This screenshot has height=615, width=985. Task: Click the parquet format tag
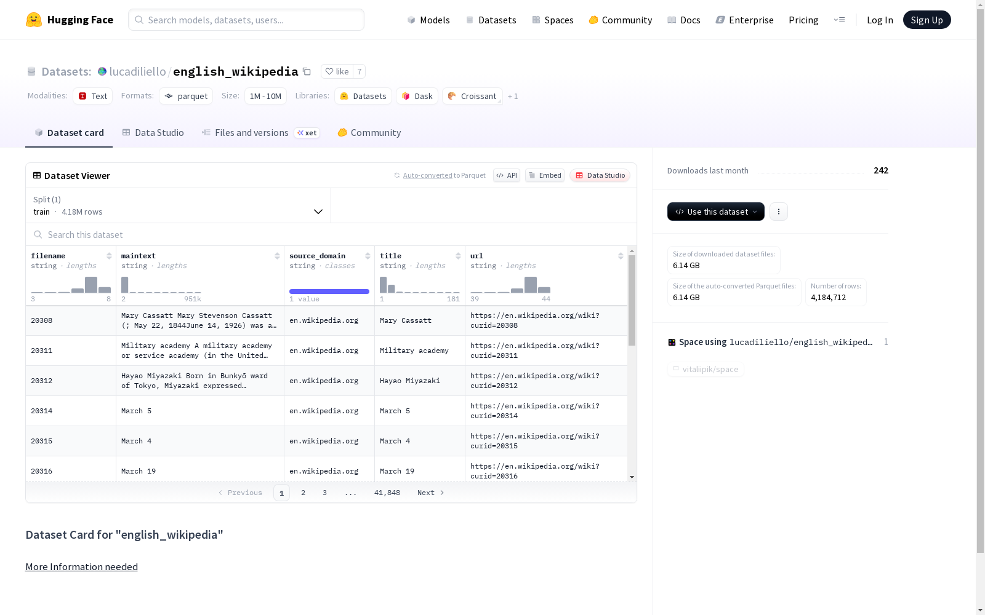[186, 96]
